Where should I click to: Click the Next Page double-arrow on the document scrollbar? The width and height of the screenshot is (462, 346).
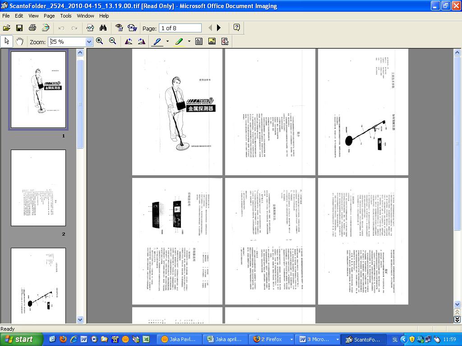(x=457, y=319)
